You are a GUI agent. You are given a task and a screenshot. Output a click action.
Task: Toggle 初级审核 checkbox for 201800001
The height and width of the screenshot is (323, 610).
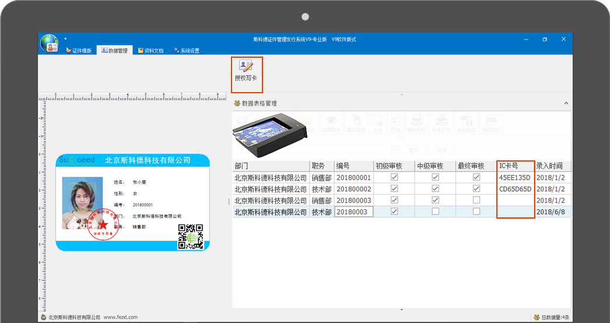[394, 177]
